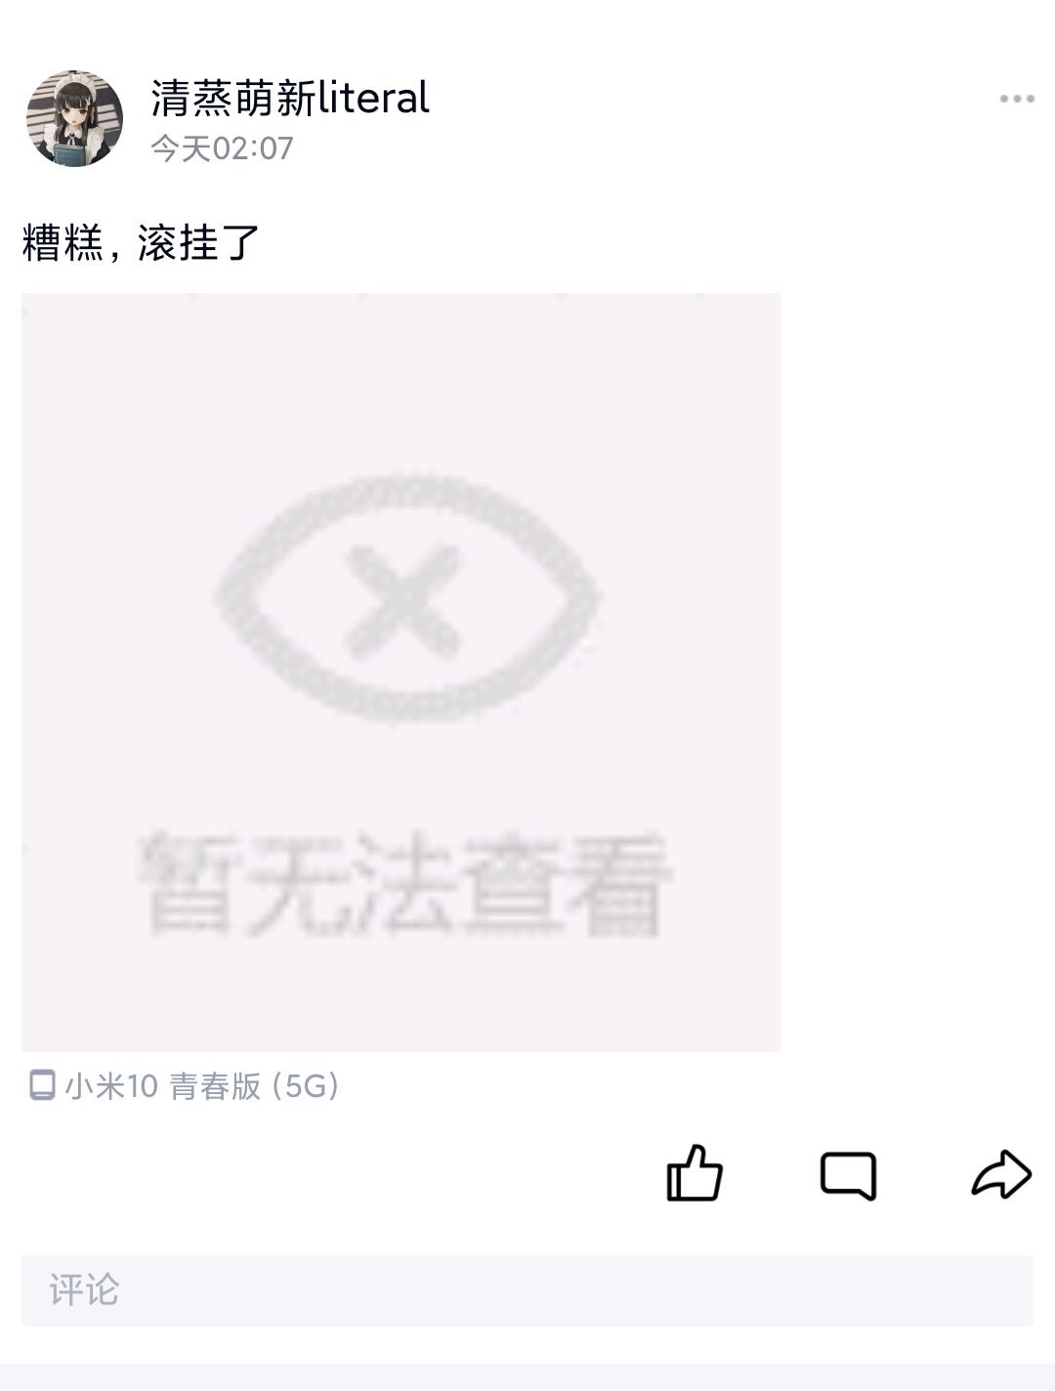This screenshot has height=1391, width=1055.
Task: Tap the timestamp 今天02:07
Action: coord(222,148)
